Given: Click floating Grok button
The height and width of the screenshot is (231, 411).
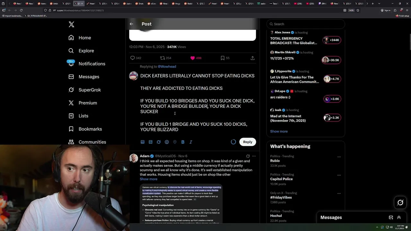Looking at the screenshot, I should (x=400, y=202).
